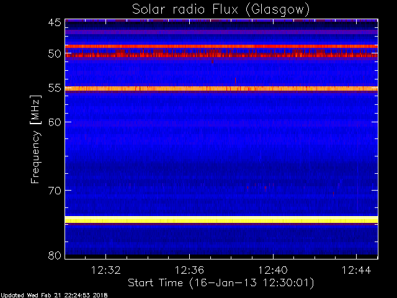
Task: Click the 12:40 time axis label
Action: pyautogui.click(x=273, y=270)
